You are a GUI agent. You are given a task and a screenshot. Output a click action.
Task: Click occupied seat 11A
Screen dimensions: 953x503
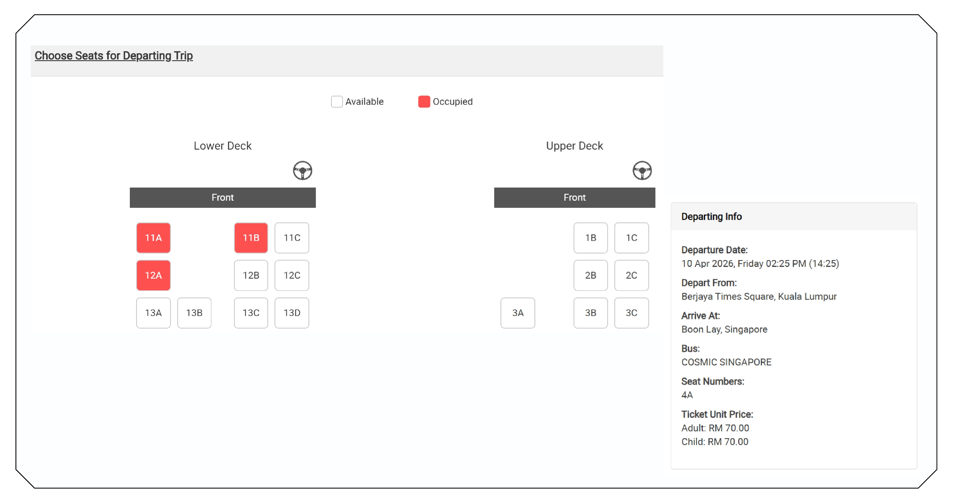pyautogui.click(x=153, y=238)
